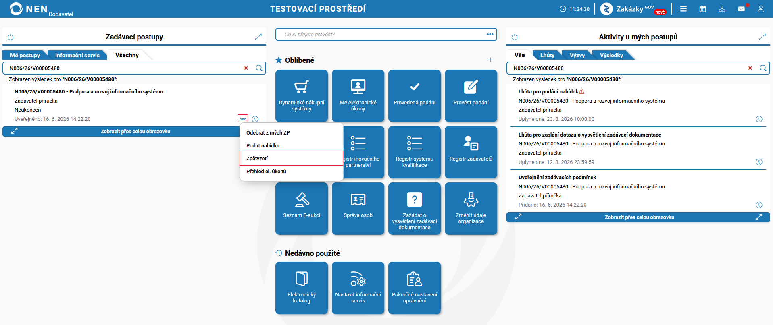Choose Odebrat z mých ZP
Screen dimensions: 773x325
coord(291,132)
